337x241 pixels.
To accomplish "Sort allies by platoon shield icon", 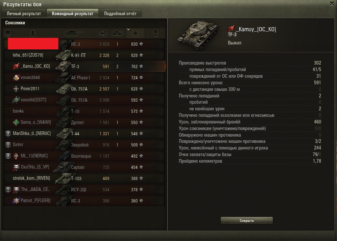I will tap(8, 33).
